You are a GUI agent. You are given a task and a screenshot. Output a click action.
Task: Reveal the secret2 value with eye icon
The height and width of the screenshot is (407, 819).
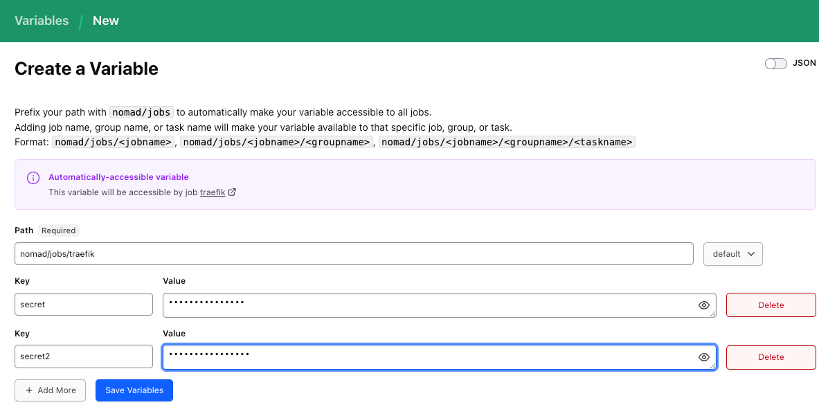(x=704, y=357)
